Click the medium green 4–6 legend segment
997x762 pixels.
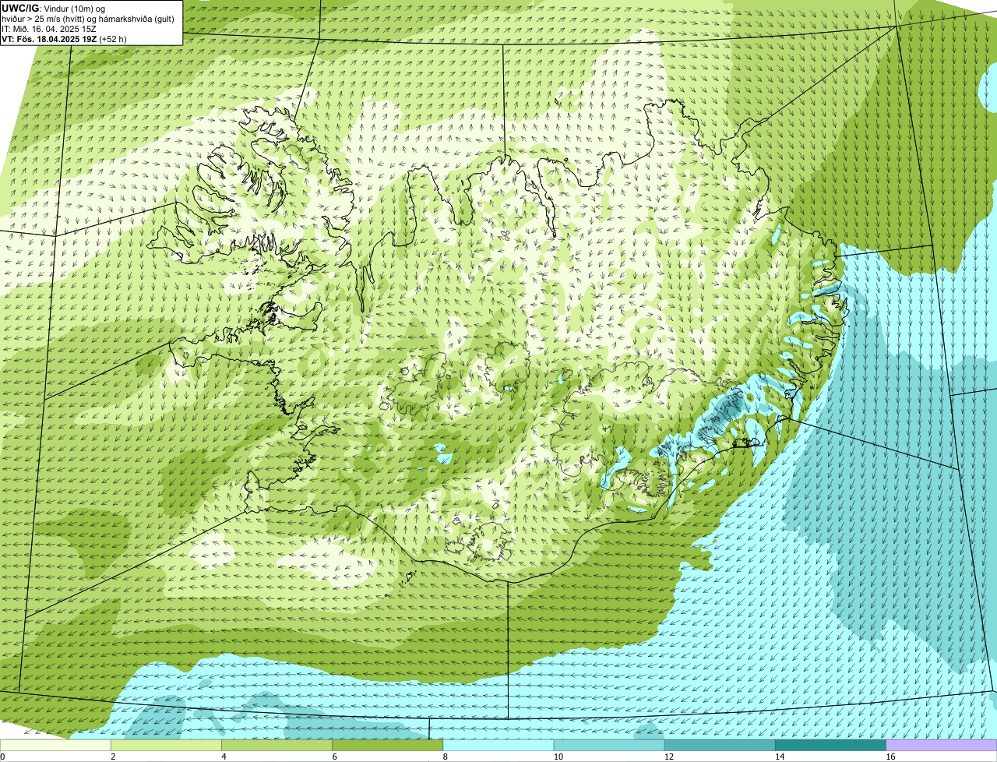(x=277, y=745)
